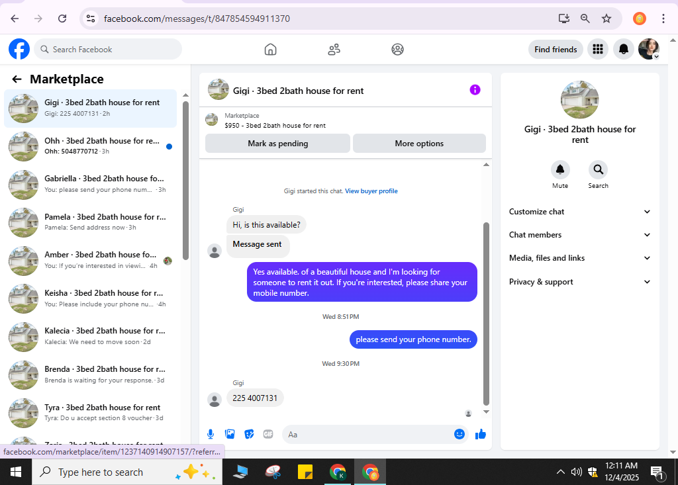Open the browser three-dot menu
Image resolution: width=678 pixels, height=485 pixels.
click(663, 19)
